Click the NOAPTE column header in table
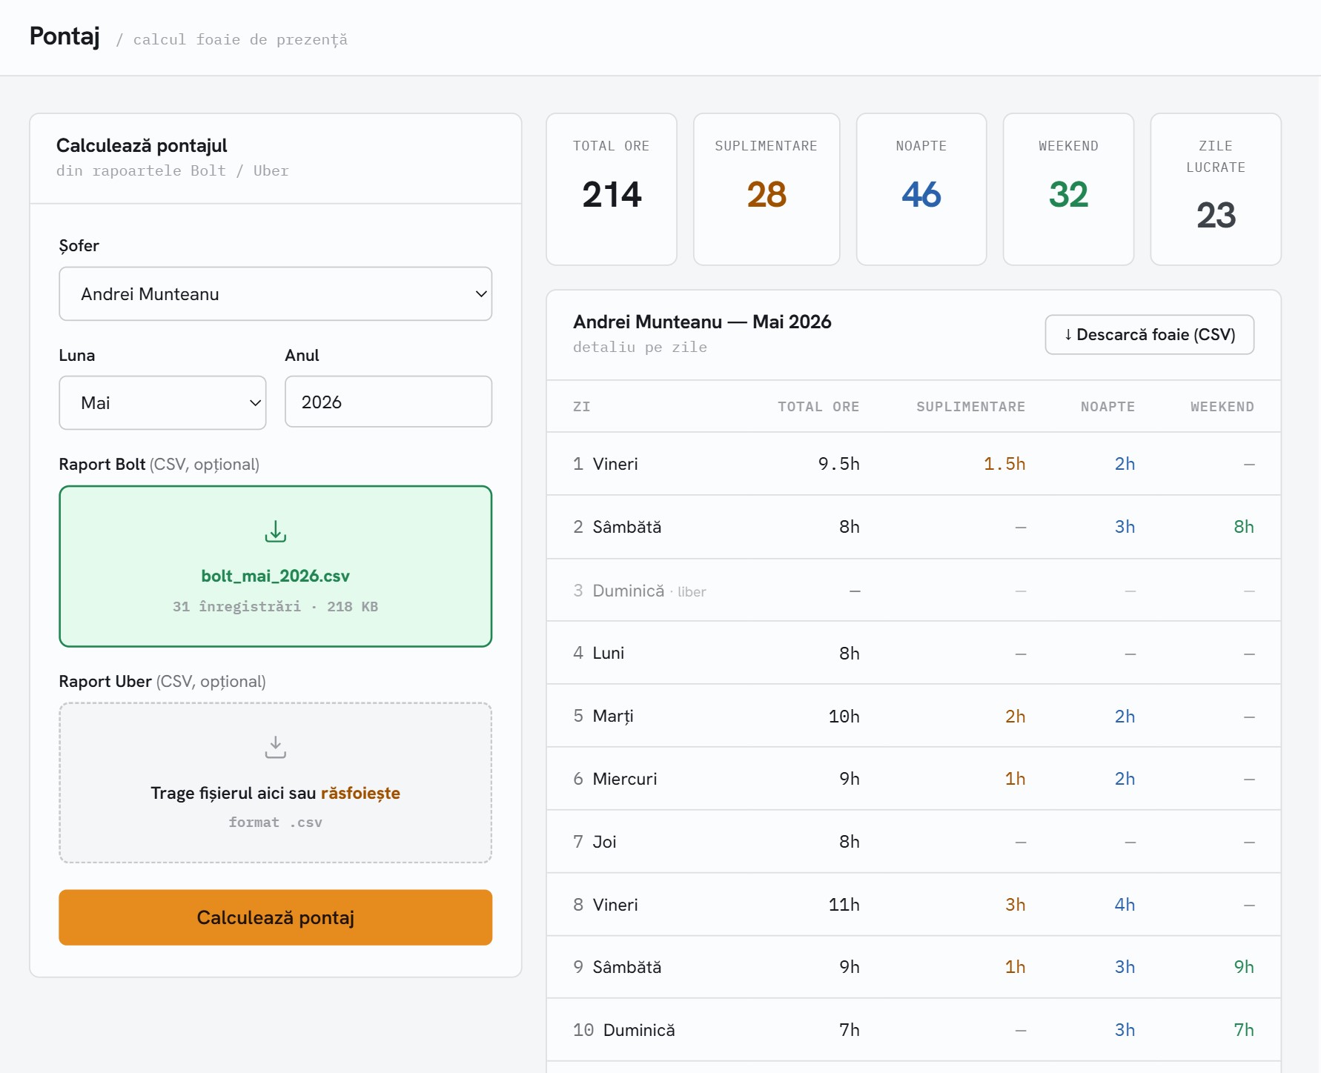 coord(1108,406)
